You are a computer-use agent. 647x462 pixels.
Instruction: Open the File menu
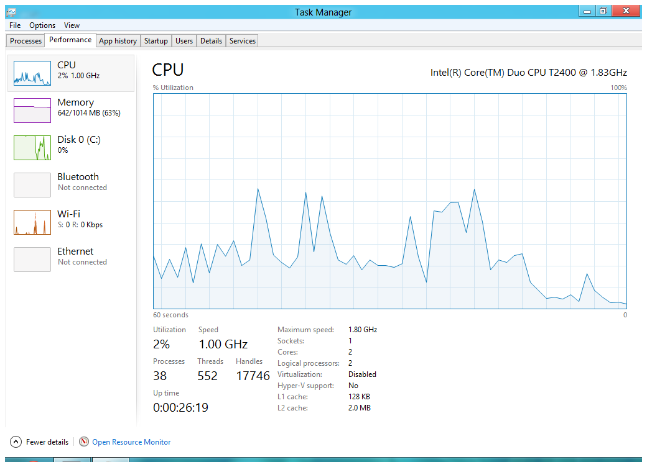[x=15, y=25]
